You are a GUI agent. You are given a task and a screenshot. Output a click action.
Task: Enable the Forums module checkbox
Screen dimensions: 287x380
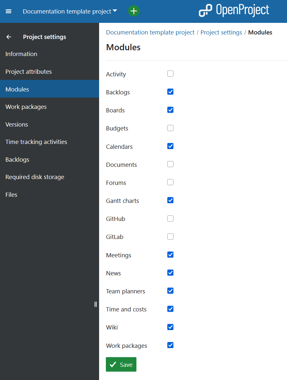coord(170,182)
